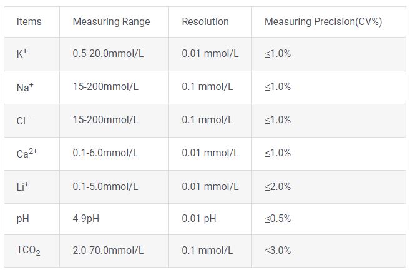This screenshot has height=272, width=410.
Task: Click the Items column header
Action: click(29, 22)
